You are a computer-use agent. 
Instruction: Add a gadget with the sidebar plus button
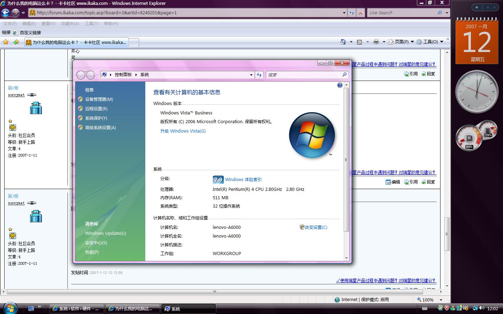click(477, 7)
